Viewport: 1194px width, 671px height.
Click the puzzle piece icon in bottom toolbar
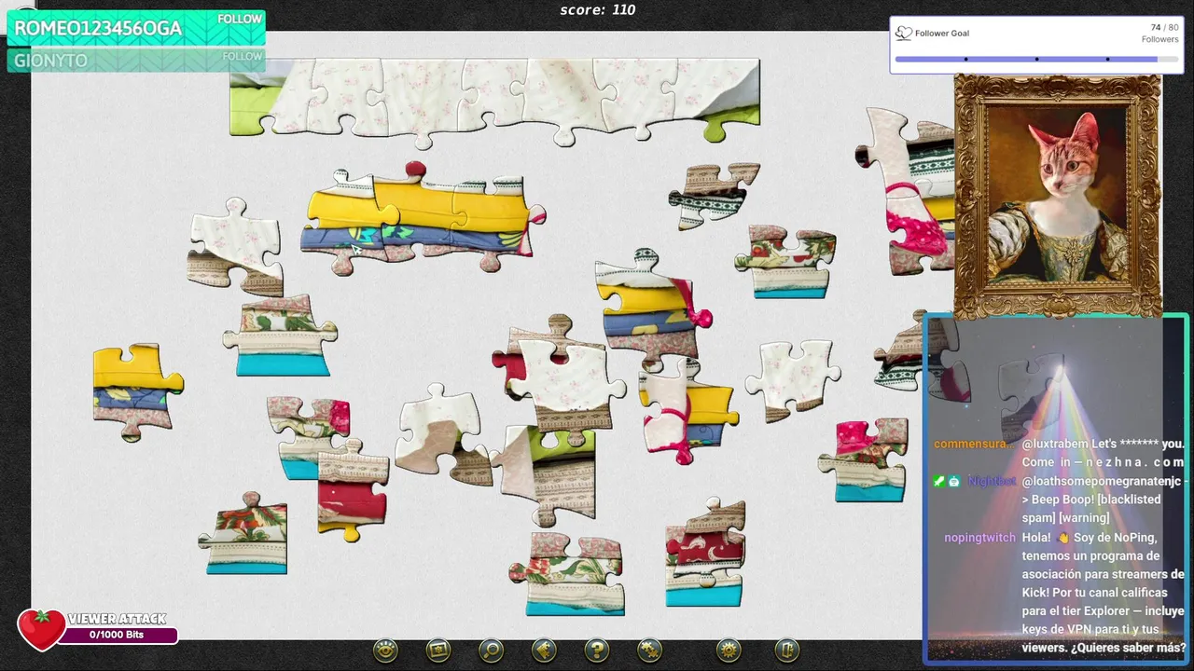click(649, 650)
